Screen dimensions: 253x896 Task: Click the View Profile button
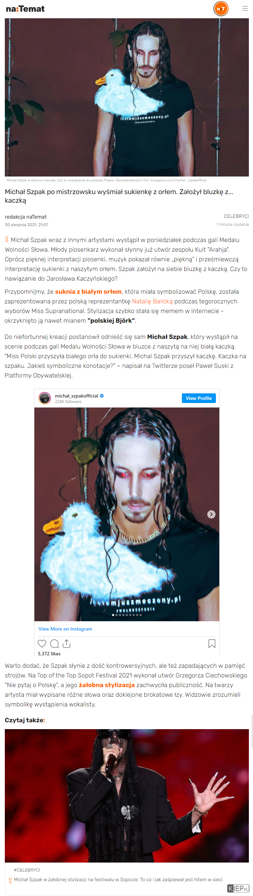(198, 398)
